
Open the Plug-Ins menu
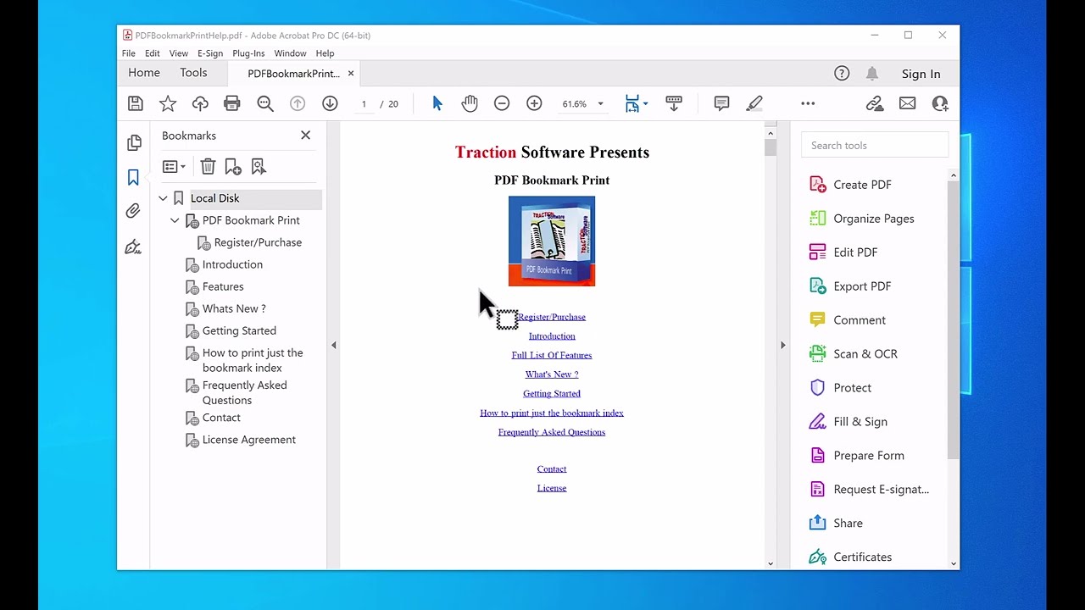pos(248,53)
